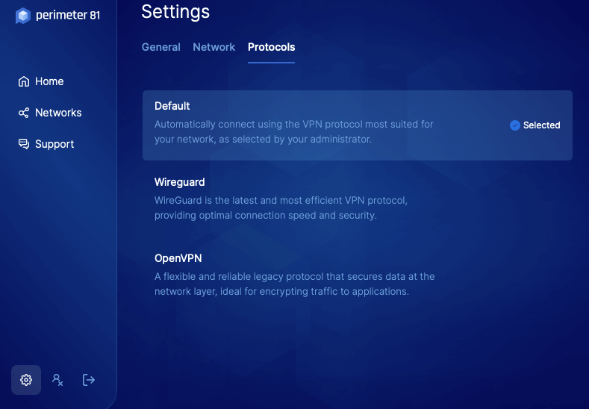This screenshot has height=409, width=589.
Task: Click the Settings page heading
Action: [x=175, y=12]
